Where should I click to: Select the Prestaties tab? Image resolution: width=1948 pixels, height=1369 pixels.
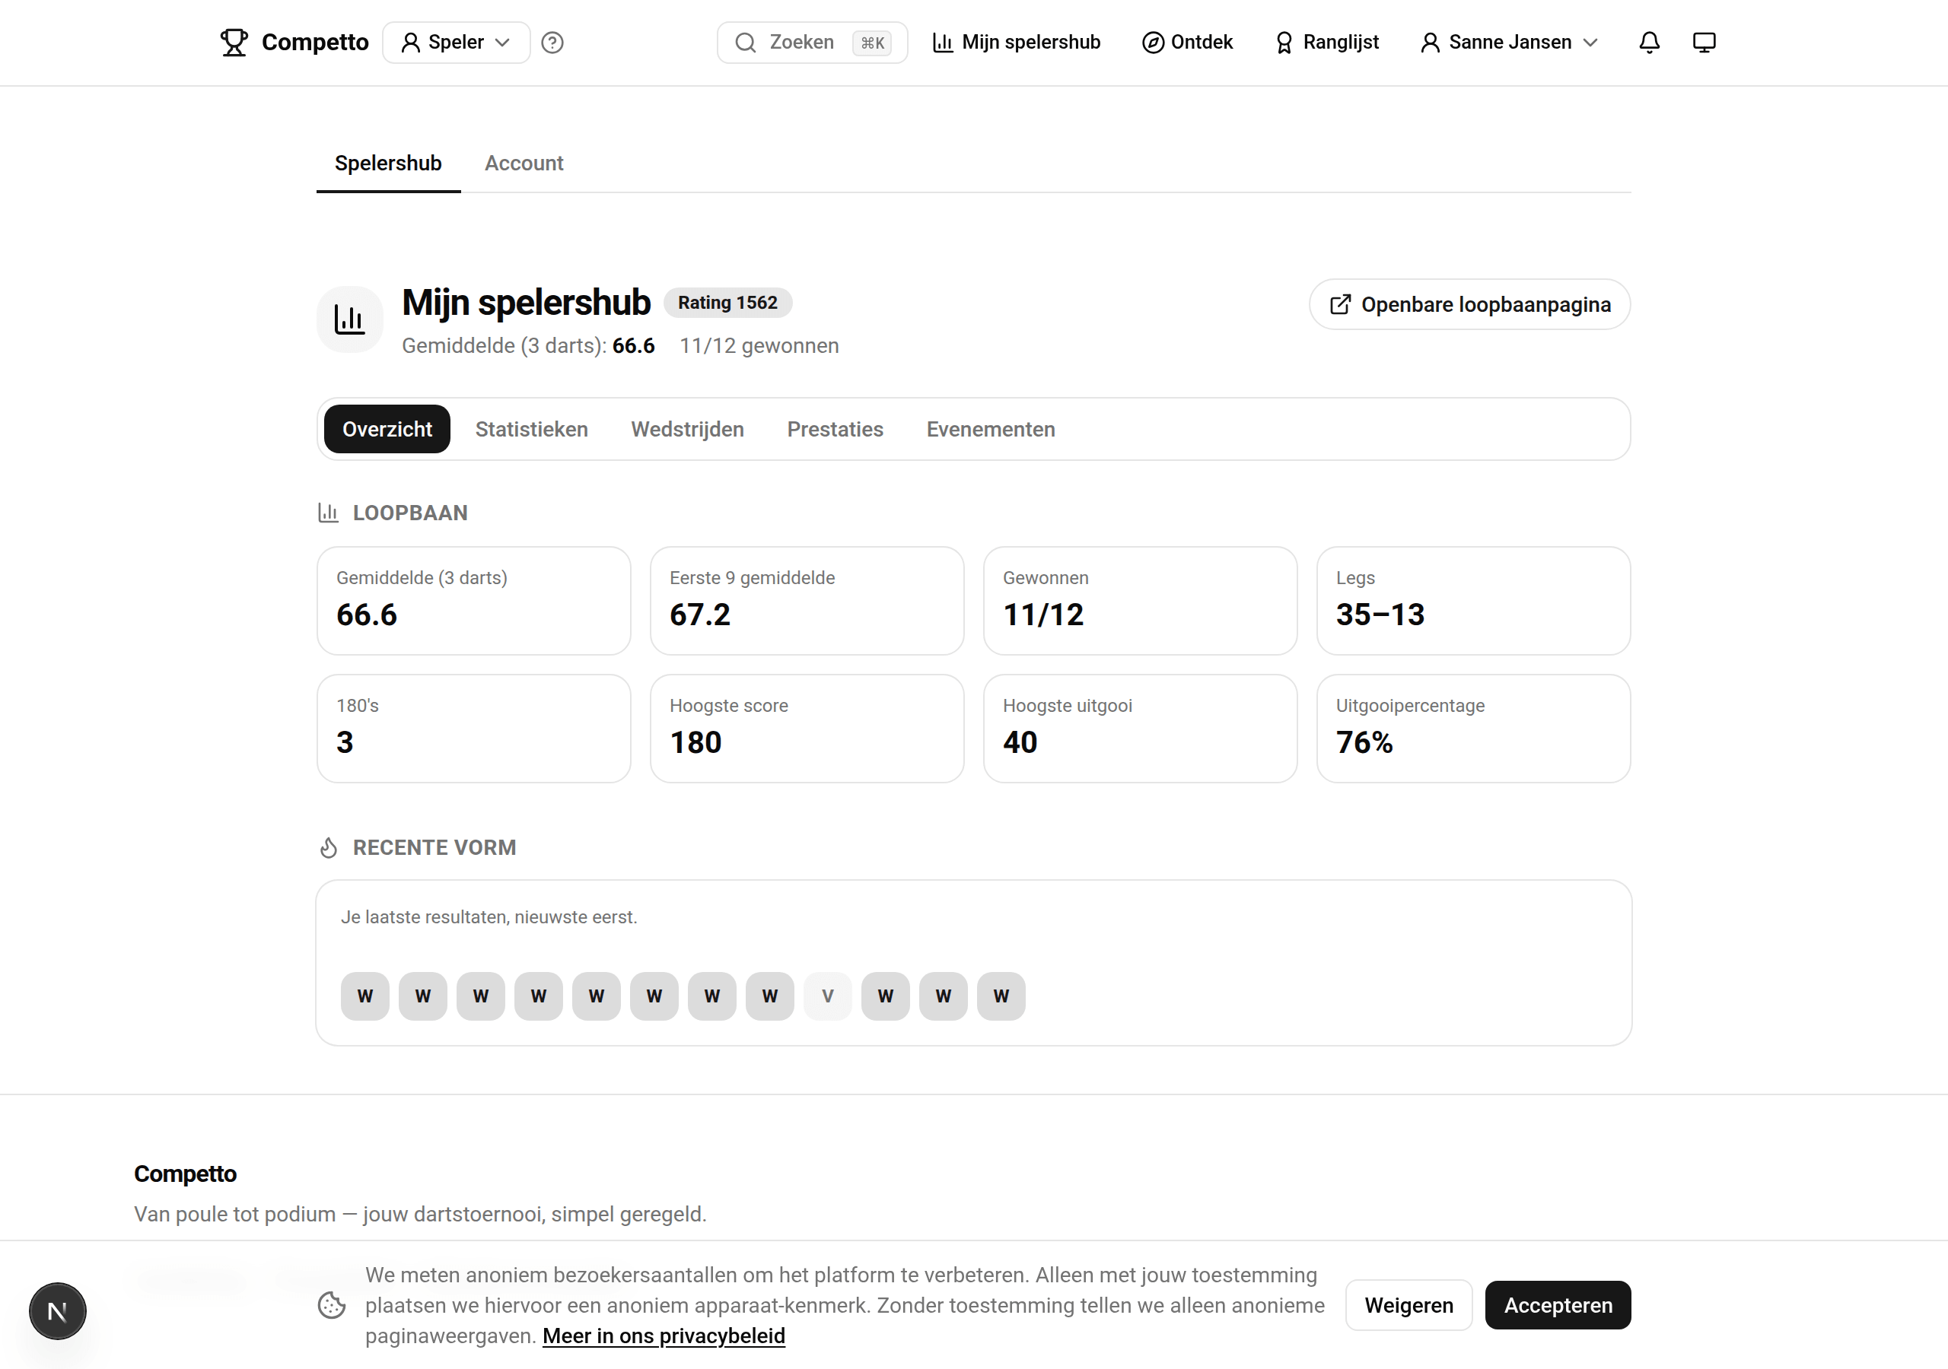coord(835,429)
